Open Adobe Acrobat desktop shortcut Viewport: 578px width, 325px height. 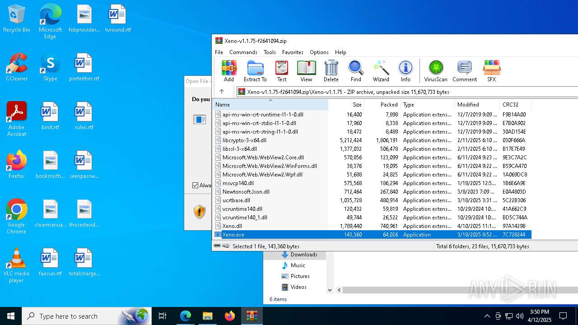point(17,119)
